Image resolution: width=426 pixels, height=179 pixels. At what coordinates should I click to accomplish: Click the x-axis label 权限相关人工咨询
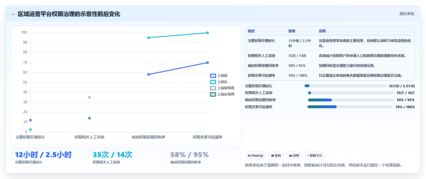89,137
